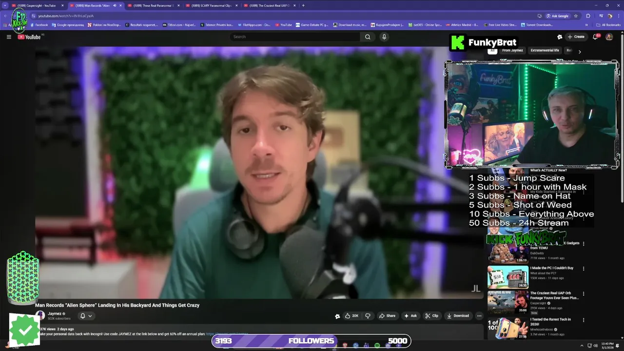Open the bet365 bookmark
Screen dimensions: 624x351
(425, 25)
